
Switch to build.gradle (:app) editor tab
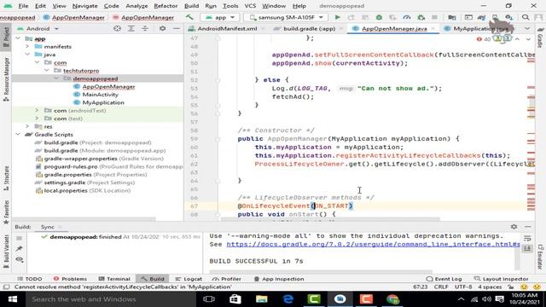click(x=309, y=28)
